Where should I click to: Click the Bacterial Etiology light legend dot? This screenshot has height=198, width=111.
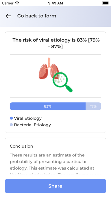point(11,125)
